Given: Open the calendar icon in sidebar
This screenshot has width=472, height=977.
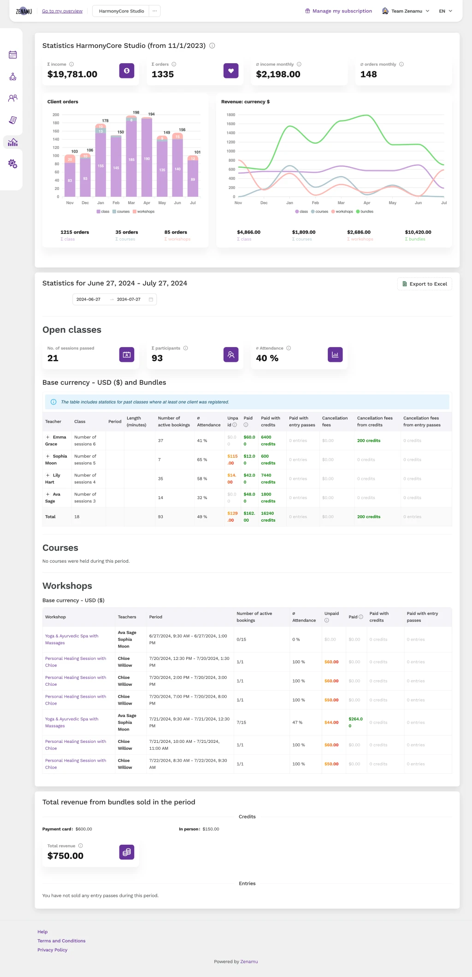Looking at the screenshot, I should point(13,55).
